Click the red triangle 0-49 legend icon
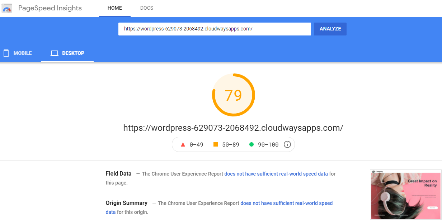Screen dimensions: 442x220 pyautogui.click(x=183, y=144)
